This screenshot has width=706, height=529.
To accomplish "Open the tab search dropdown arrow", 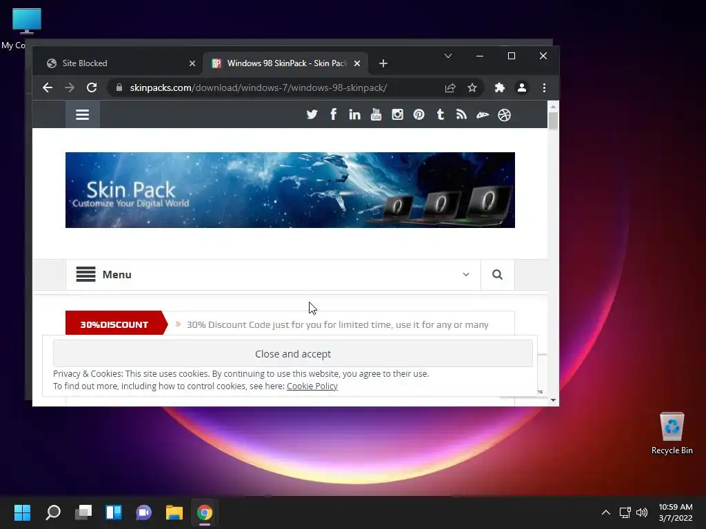I will [448, 56].
